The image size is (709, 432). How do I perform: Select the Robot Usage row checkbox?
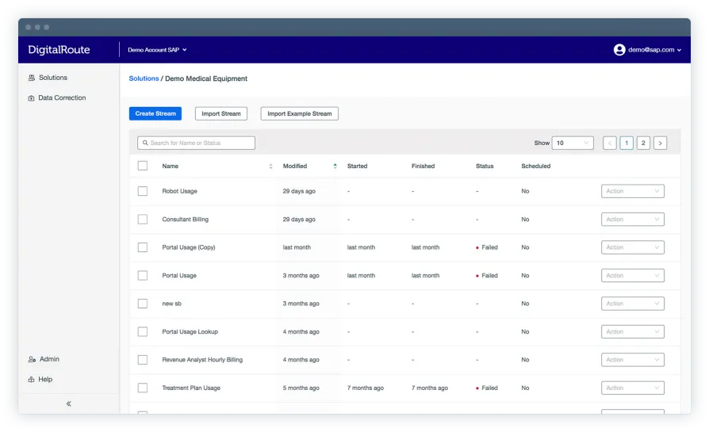[143, 191]
